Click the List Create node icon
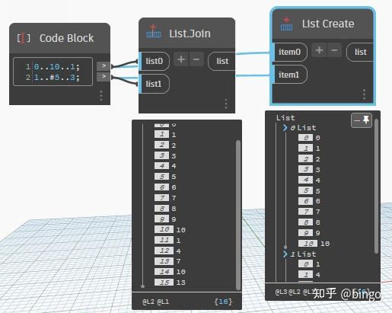Image resolution: width=392 pixels, height=313 pixels. (x=286, y=24)
